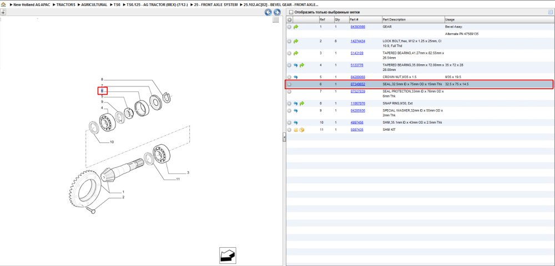Viewport: 555px width, 266px height.
Task: Open part number 84393566 link
Action: (357, 27)
